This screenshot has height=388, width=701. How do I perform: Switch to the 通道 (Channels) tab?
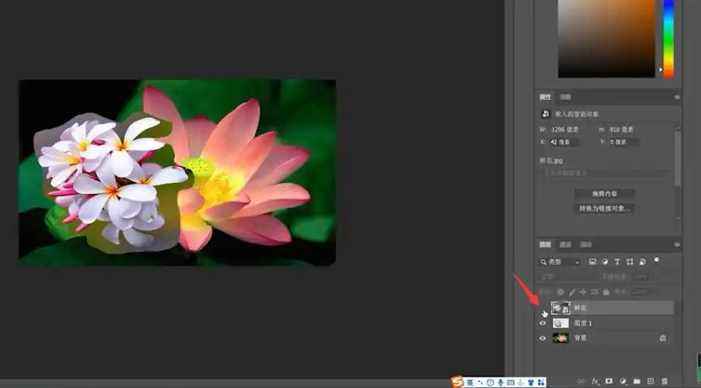tap(566, 244)
